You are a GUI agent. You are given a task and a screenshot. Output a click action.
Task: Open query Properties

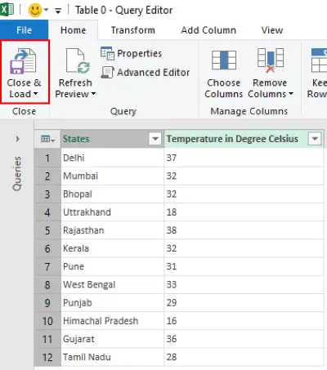pyautogui.click(x=131, y=53)
